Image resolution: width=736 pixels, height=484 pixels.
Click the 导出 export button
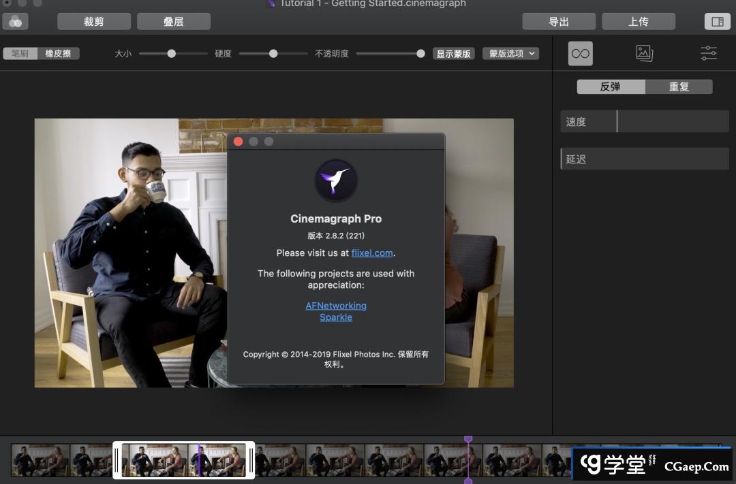(559, 22)
